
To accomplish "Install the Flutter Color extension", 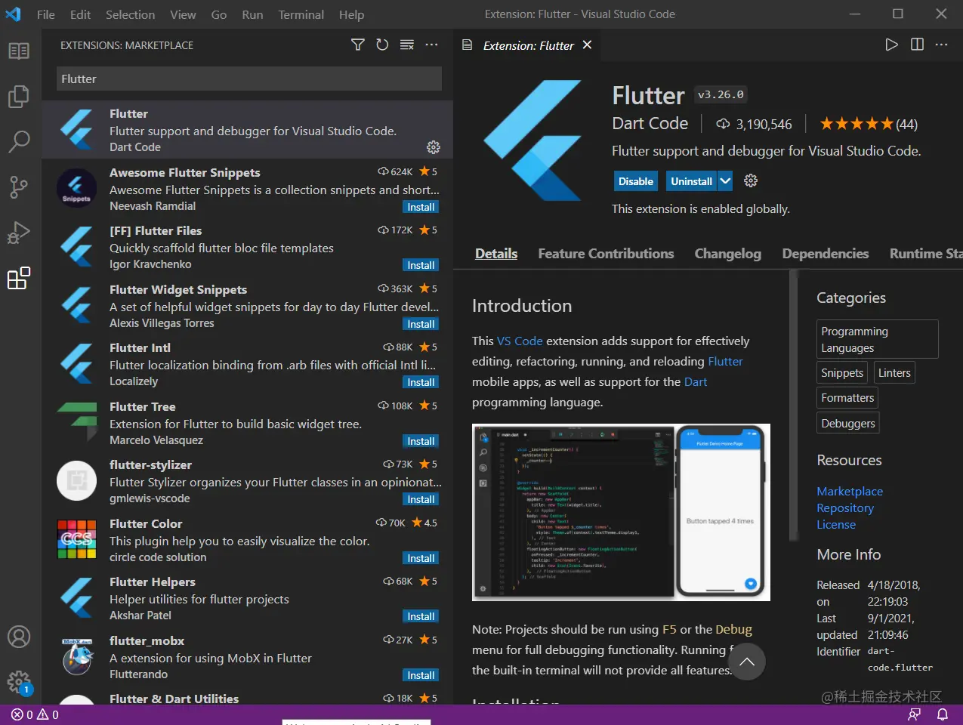I will click(421, 558).
